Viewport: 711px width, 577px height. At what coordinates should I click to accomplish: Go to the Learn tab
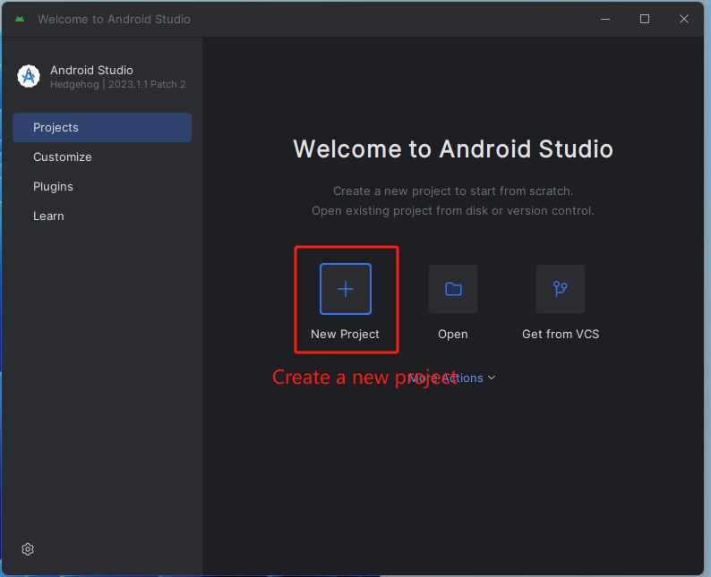point(102,216)
